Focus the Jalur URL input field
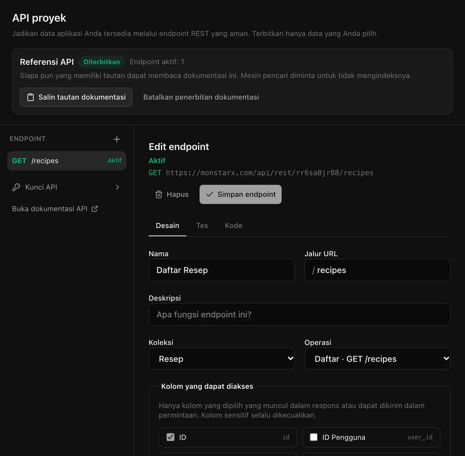The height and width of the screenshot is (456, 465). click(378, 270)
